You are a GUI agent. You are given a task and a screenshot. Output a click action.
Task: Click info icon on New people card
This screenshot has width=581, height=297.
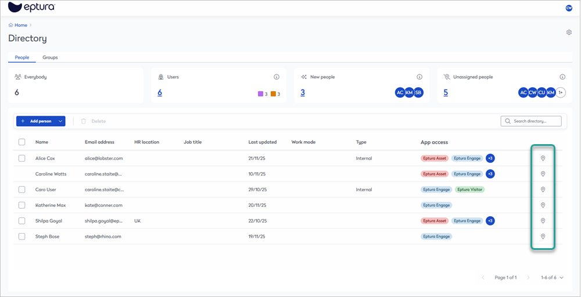pyautogui.click(x=419, y=77)
